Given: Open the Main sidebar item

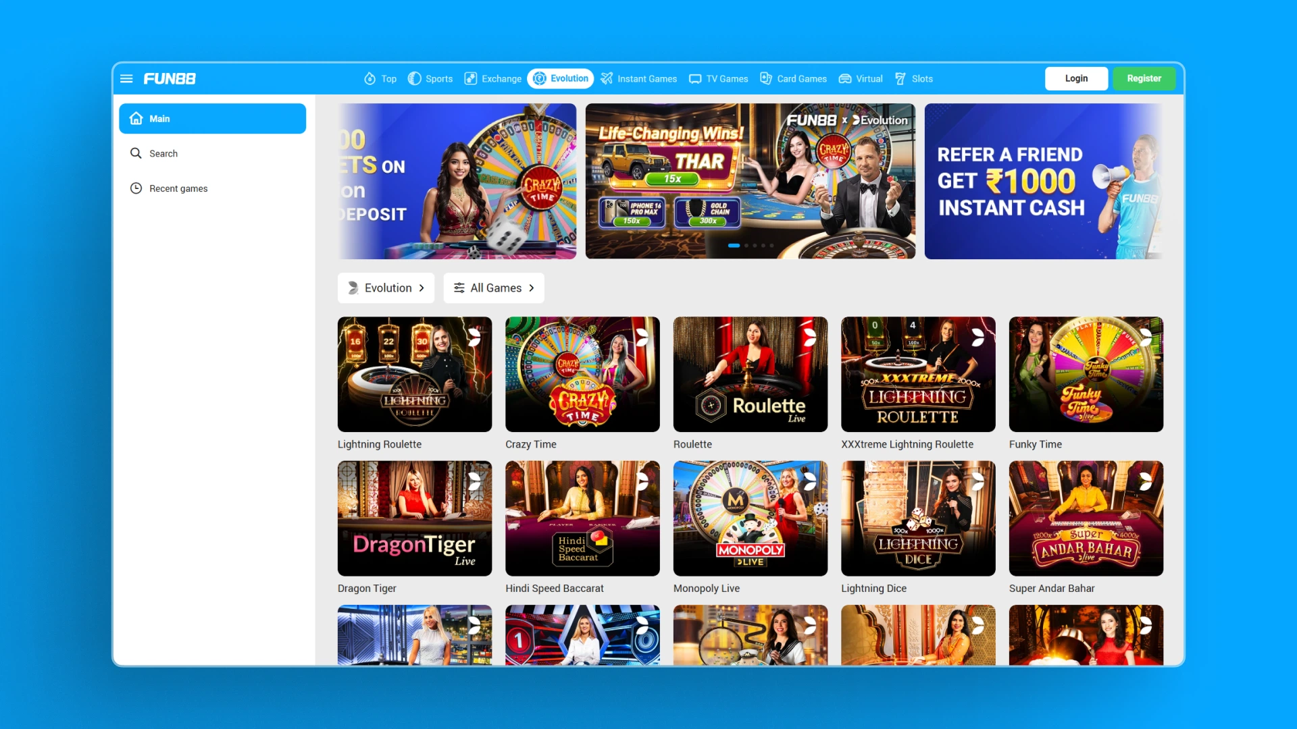Looking at the screenshot, I should coord(212,119).
